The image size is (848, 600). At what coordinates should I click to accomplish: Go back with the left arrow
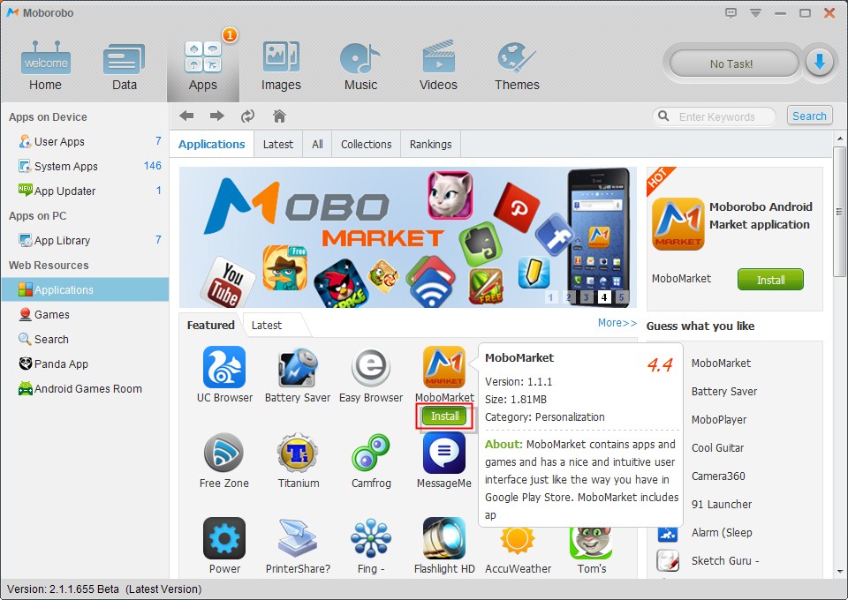(x=186, y=116)
